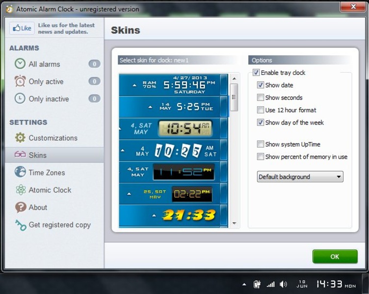Click the power plug tray icon
This screenshot has width=369, height=294.
click(257, 284)
